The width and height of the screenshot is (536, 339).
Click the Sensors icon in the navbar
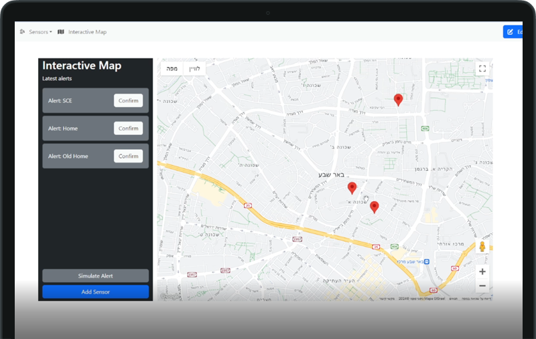coord(23,31)
